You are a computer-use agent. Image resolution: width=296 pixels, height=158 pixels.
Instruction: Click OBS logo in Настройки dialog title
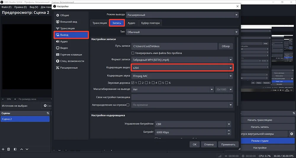pos(55,7)
